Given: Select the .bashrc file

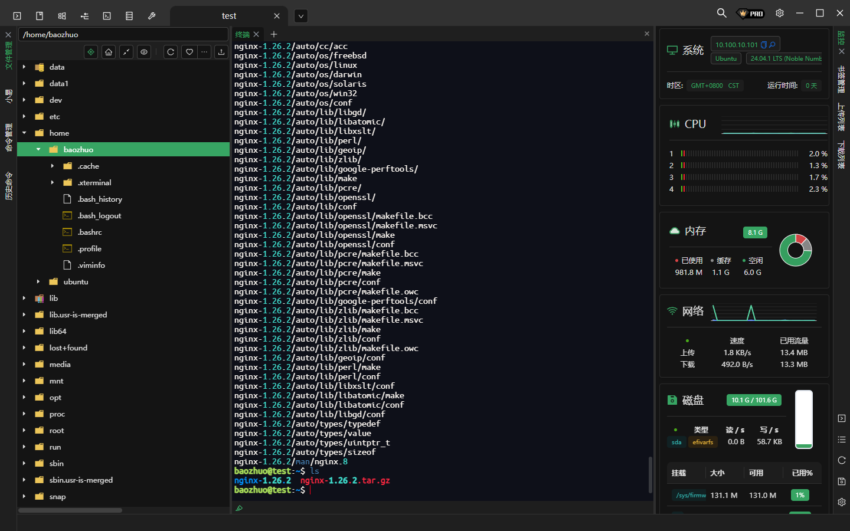Looking at the screenshot, I should coord(90,232).
